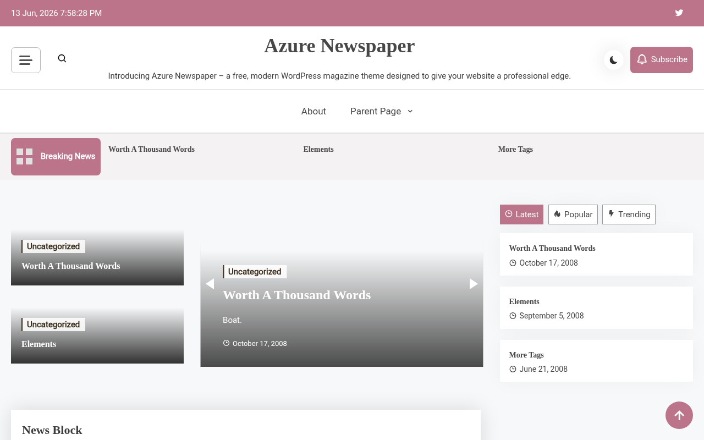
Task: Click the search magnifier icon
Action: tap(62, 58)
